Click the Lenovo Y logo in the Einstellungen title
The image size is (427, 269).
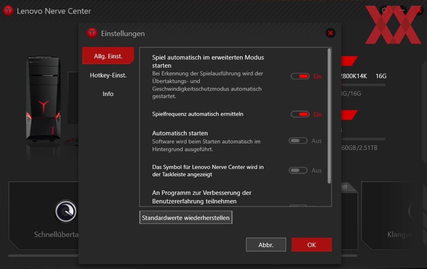[92, 33]
